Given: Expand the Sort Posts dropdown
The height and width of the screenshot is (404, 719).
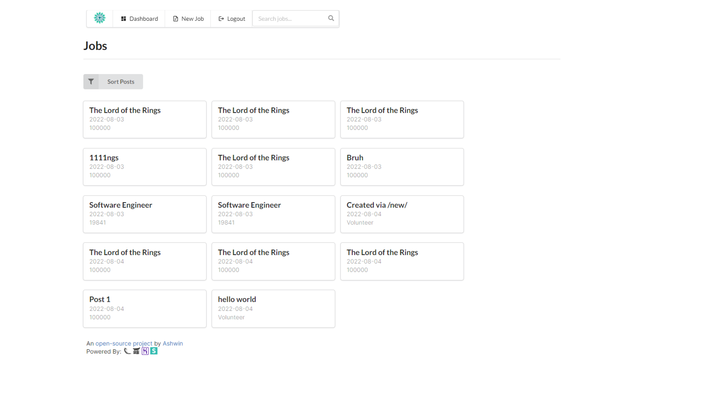Looking at the screenshot, I should [x=120, y=82].
